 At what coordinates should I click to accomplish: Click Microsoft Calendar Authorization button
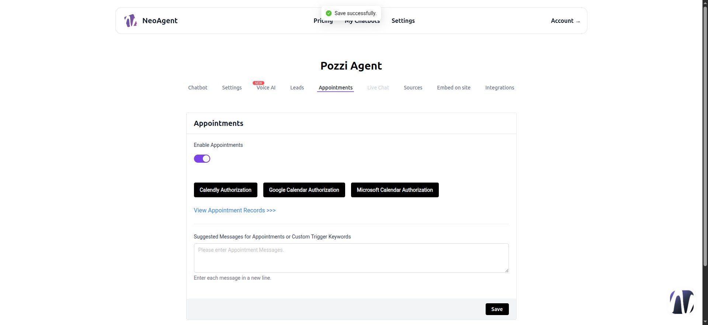(395, 190)
